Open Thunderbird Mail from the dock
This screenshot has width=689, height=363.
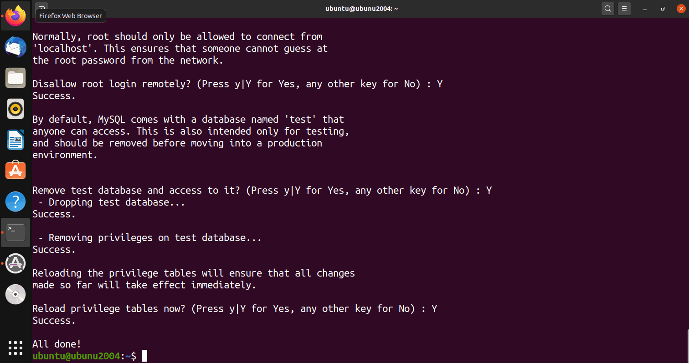(x=15, y=47)
